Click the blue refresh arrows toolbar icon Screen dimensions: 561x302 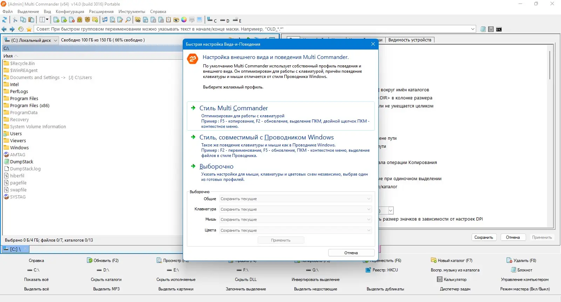(5, 20)
